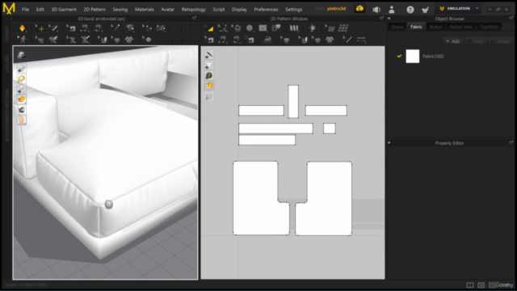Image resolution: width=517 pixels, height=291 pixels.
Task: Select the Select/Move tool with yellow cross
Action: pyautogui.click(x=40, y=28)
